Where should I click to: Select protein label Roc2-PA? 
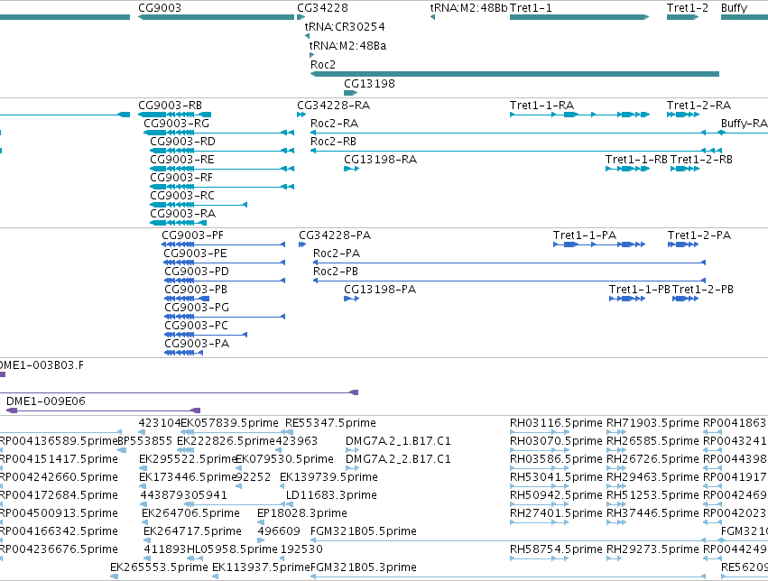[337, 254]
